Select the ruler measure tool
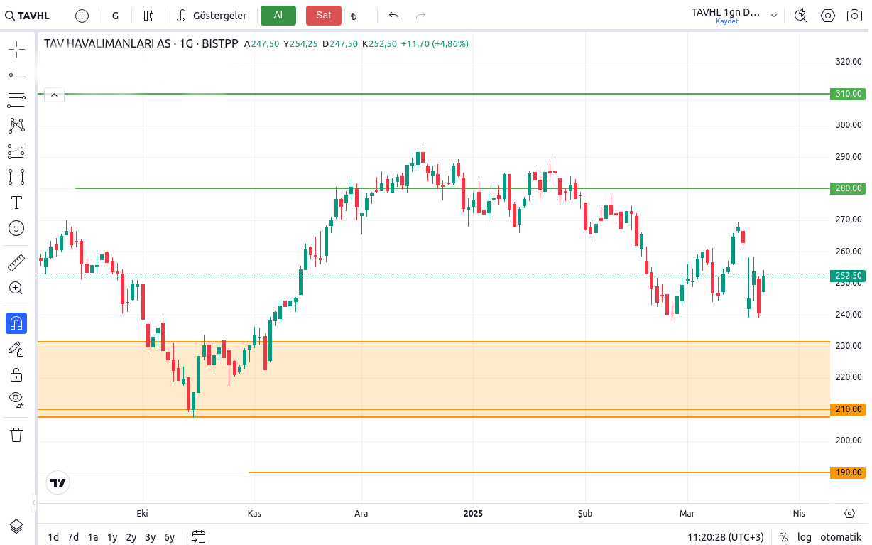 point(16,264)
